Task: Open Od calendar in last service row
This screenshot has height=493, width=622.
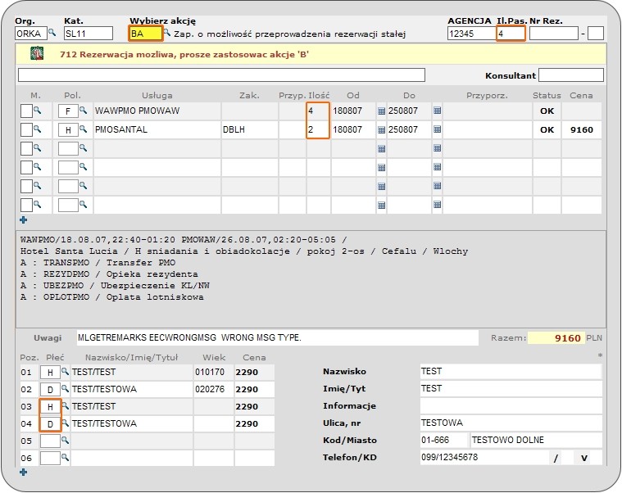Action: pyautogui.click(x=381, y=205)
